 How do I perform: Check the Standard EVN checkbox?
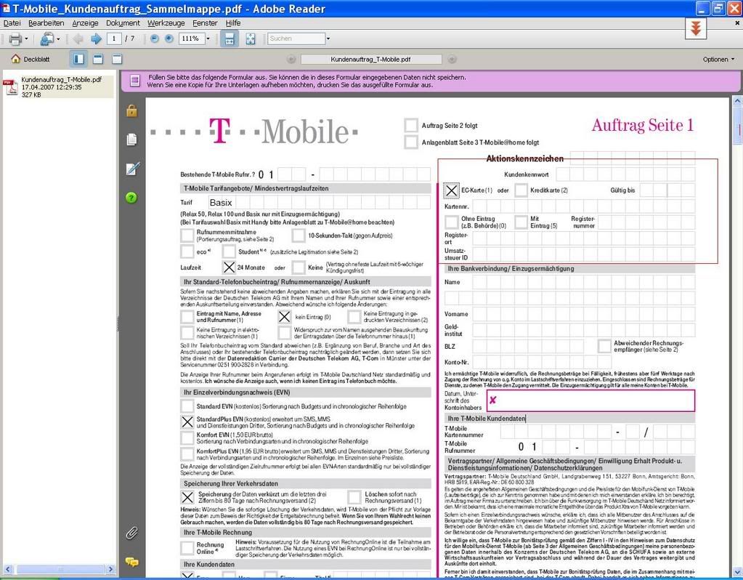(x=187, y=406)
